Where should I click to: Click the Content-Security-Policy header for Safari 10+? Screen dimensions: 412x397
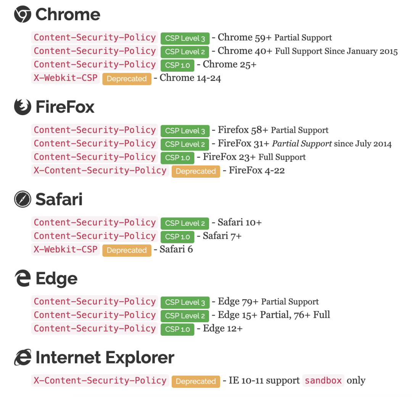click(95, 222)
